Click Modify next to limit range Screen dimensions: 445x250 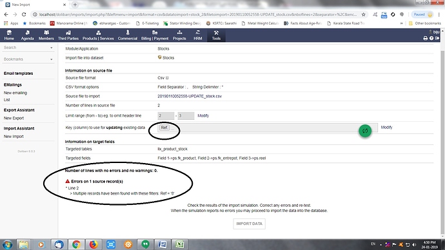(203, 115)
